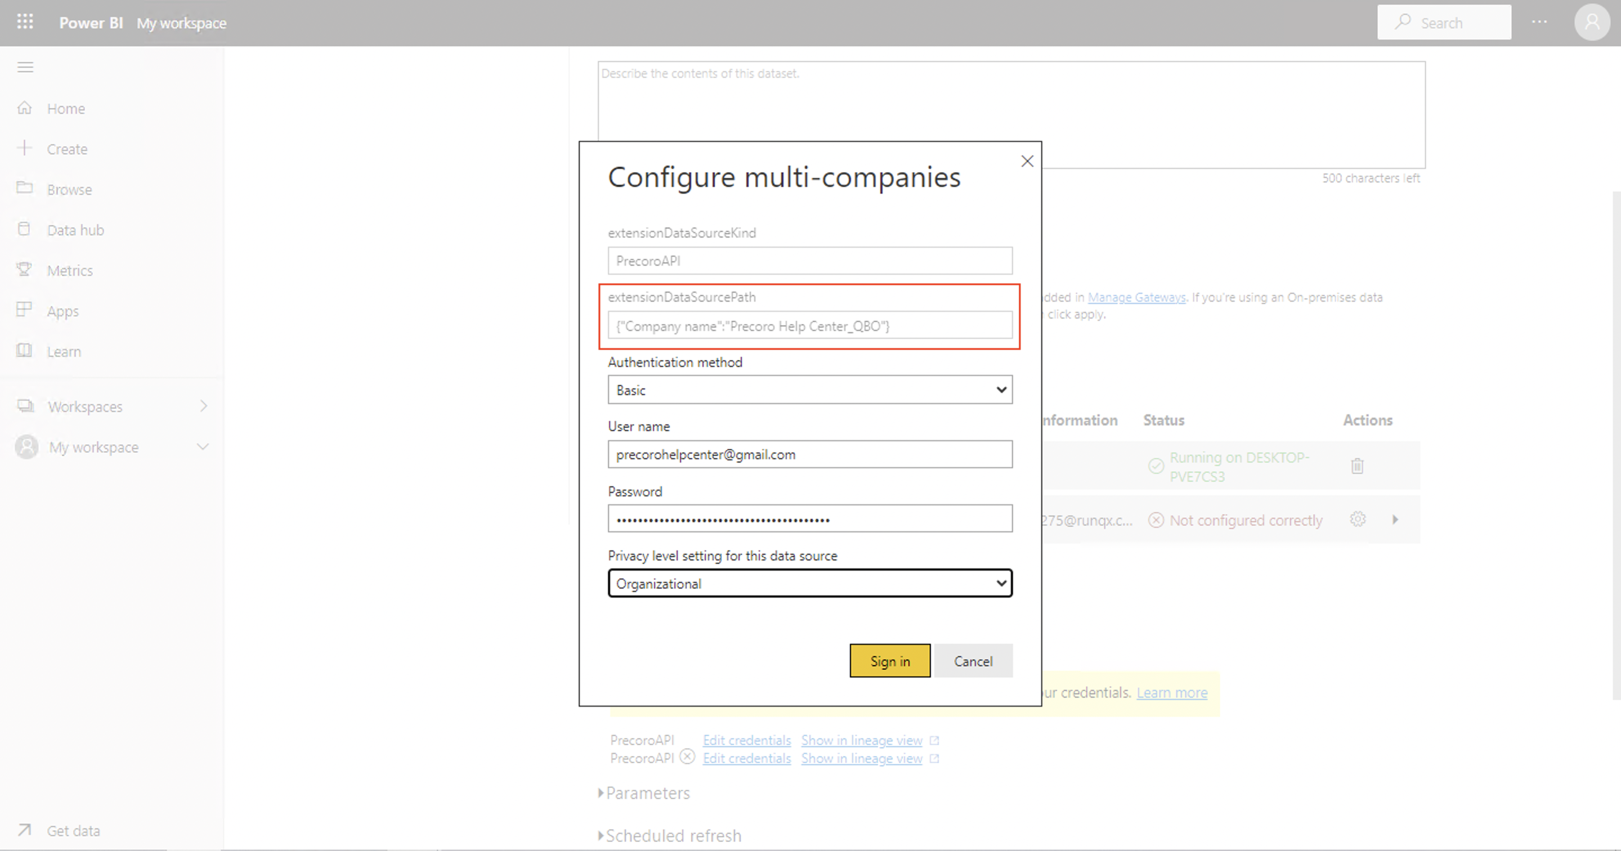Open the Privacy level dropdown
1621x851 pixels.
tap(810, 584)
